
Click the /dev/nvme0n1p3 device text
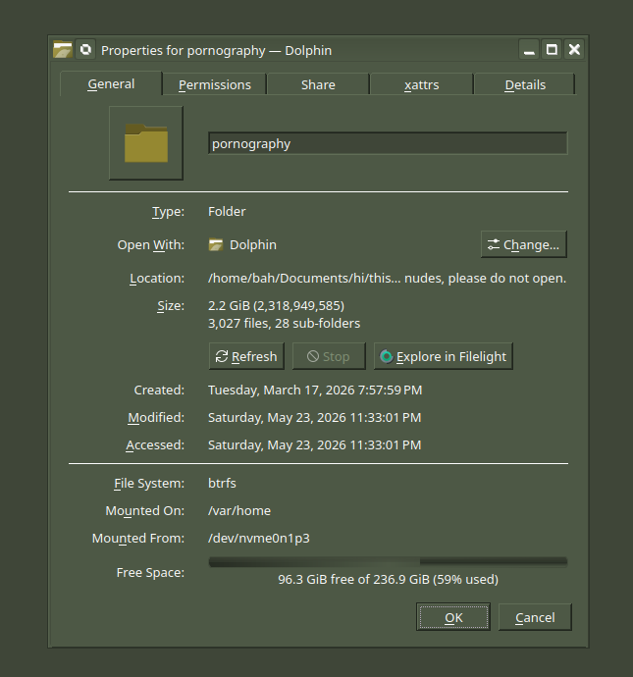pyautogui.click(x=259, y=539)
